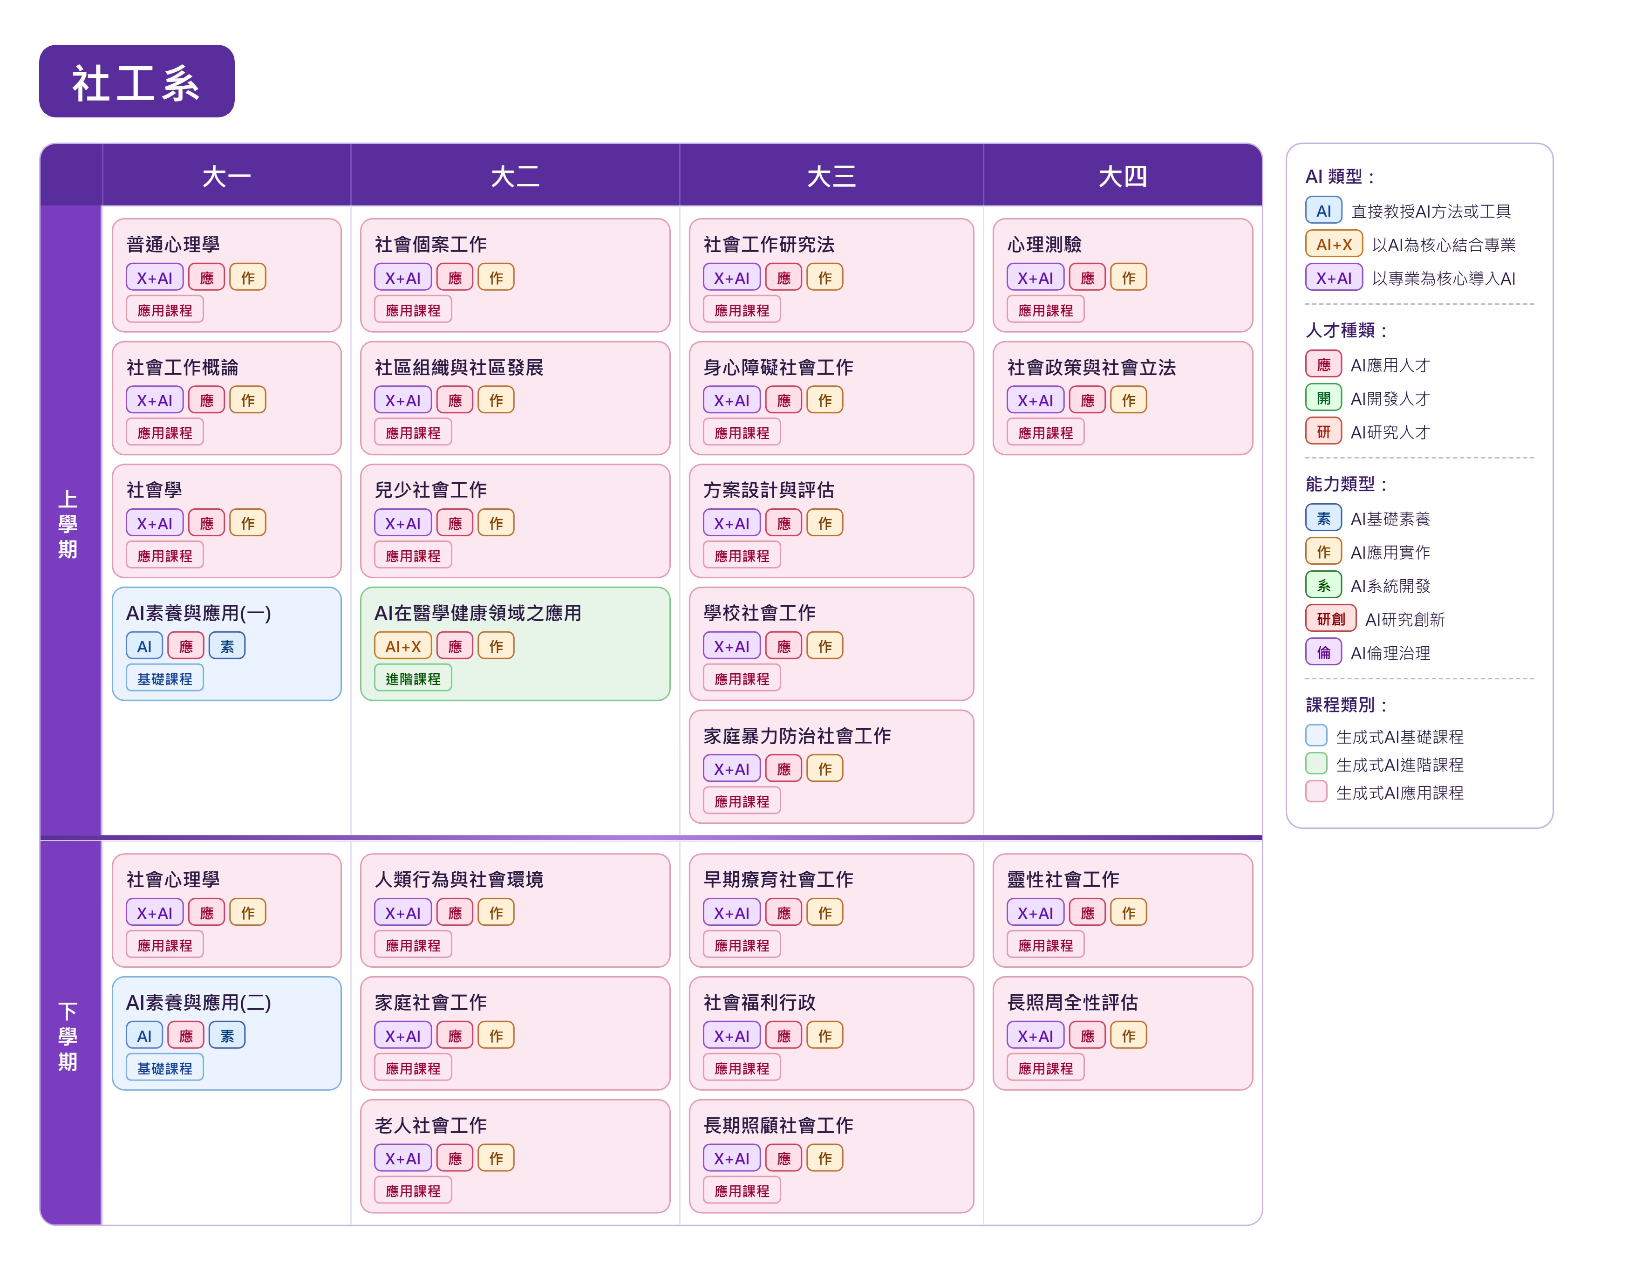Screen dimensions: 1649x1265
Task: Click the 能力類型 legend heading
Action: 1346,484
